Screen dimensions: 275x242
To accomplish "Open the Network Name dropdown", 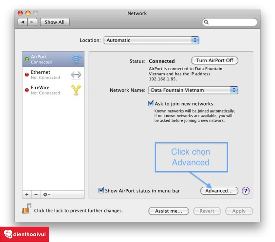I will pos(193,90).
